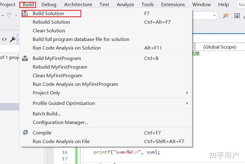Screen dimensions: 245x164
Task: Select Rebuild Solution from the Build menu
Action: tap(51, 22)
